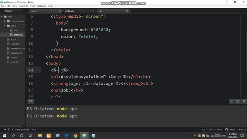Screen dimensions: 247x139
Task: Click the editor vertical scrollbar
Action: click(x=246, y=51)
